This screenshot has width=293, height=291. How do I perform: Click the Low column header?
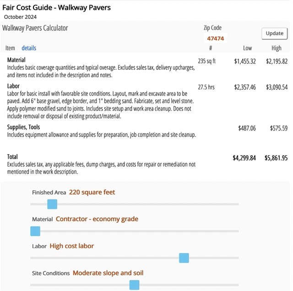247,48
